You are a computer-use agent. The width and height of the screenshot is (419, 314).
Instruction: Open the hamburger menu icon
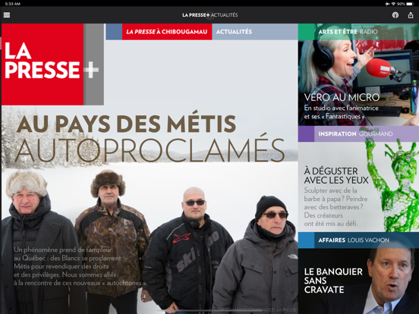pyautogui.click(x=7, y=15)
